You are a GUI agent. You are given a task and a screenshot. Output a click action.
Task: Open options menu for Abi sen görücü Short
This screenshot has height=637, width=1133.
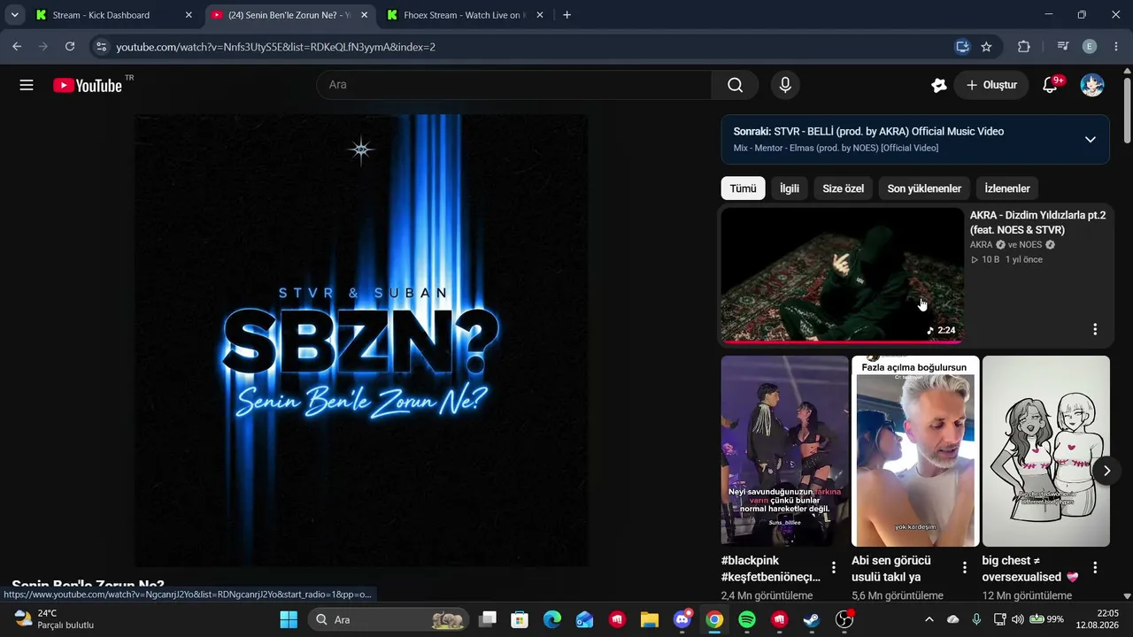coord(964,568)
